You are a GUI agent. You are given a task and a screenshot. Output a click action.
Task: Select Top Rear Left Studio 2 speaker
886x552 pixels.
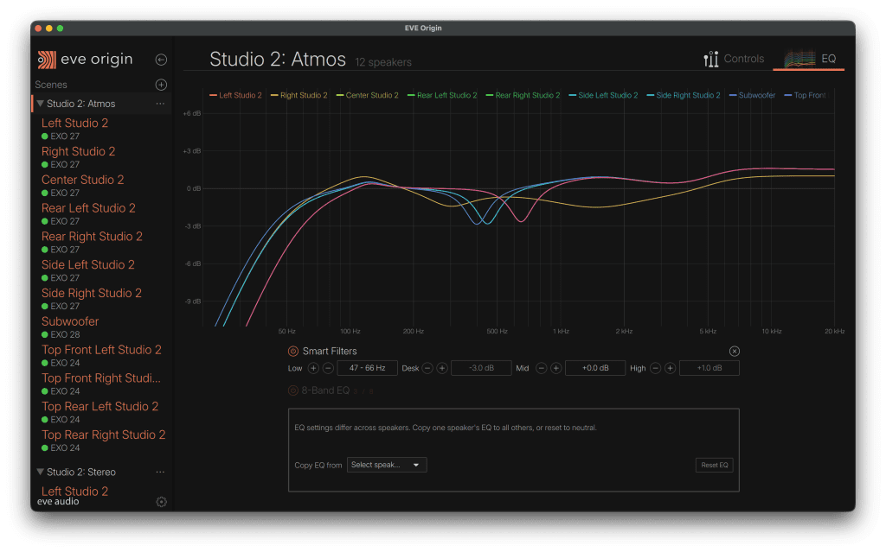[x=100, y=406]
